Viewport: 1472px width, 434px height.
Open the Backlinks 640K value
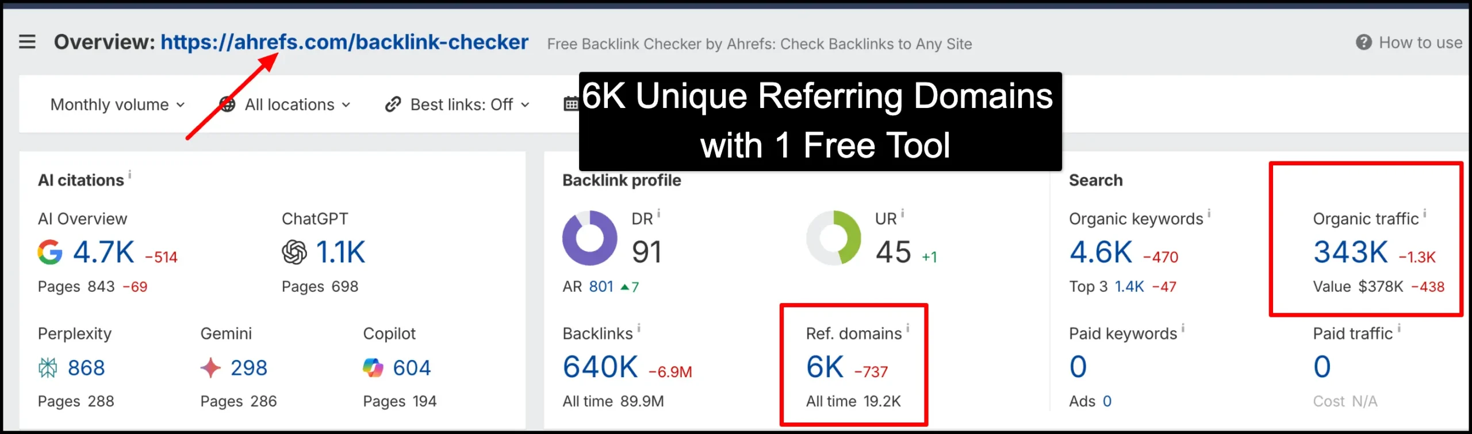tap(600, 367)
